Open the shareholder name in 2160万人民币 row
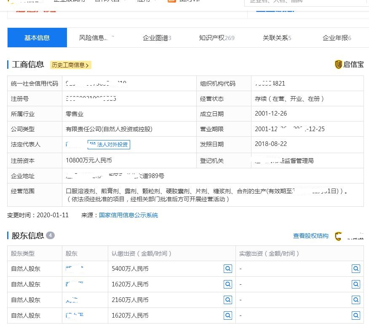Image resolution: width=369 pixels, height=329 pixels. tap(72, 300)
